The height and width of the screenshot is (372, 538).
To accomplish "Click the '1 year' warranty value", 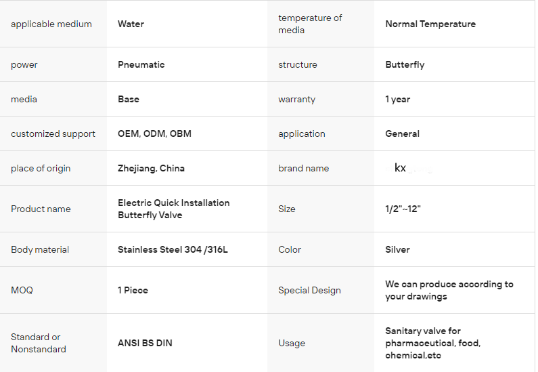I will click(398, 100).
